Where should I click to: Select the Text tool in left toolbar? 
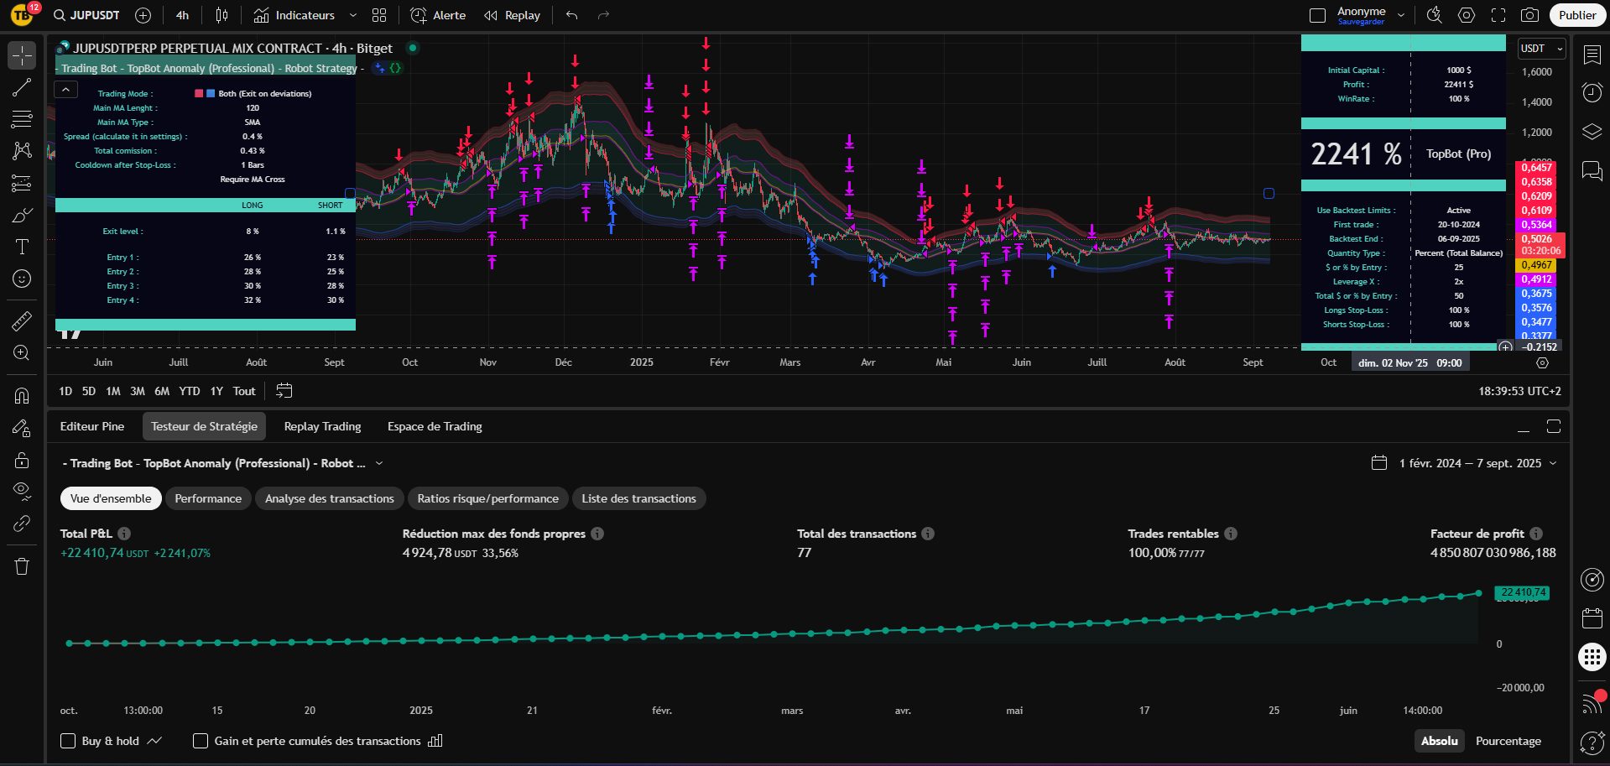tap(22, 247)
